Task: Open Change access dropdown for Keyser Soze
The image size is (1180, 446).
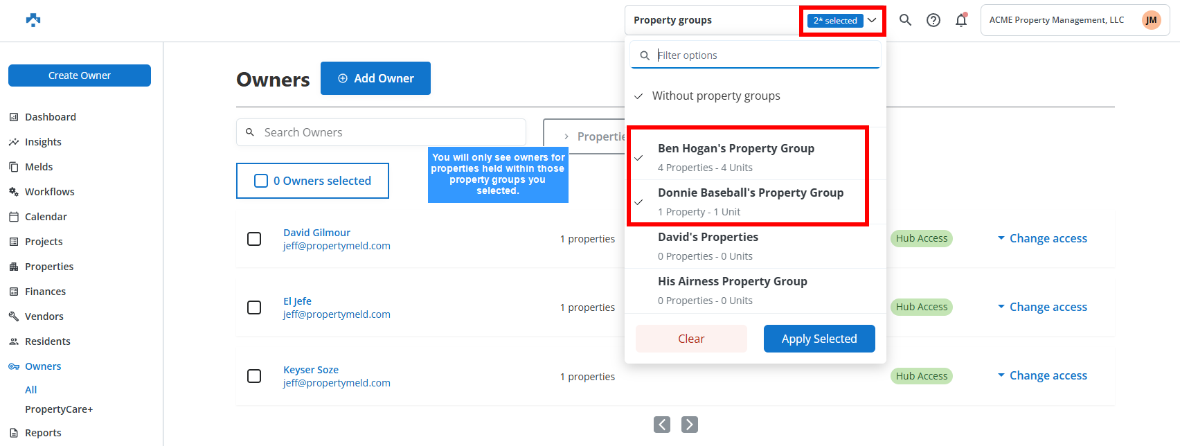Action: click(x=1042, y=375)
